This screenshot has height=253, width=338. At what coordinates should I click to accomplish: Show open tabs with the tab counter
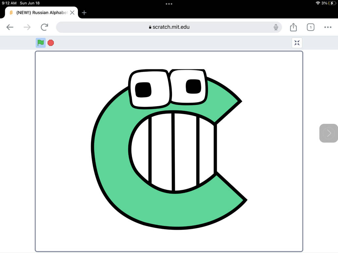click(x=310, y=27)
